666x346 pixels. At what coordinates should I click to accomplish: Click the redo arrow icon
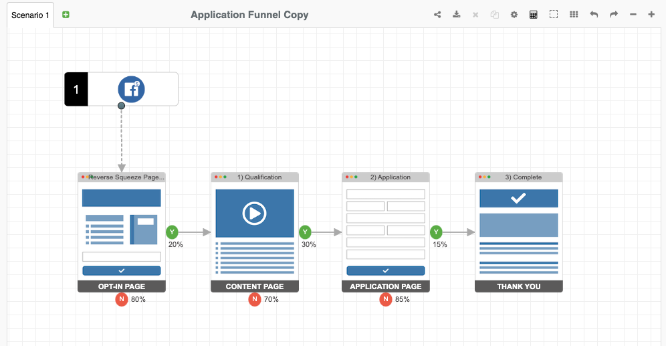point(614,15)
